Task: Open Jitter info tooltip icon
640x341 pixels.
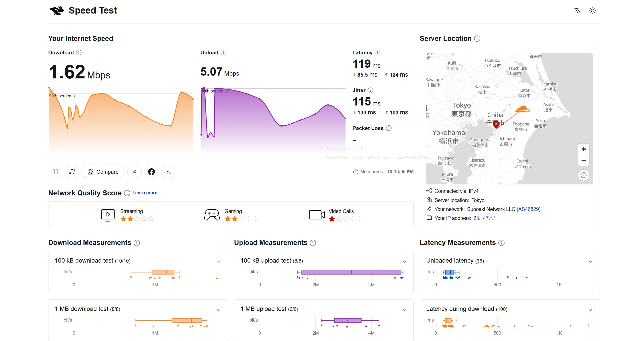Action: 370,90
